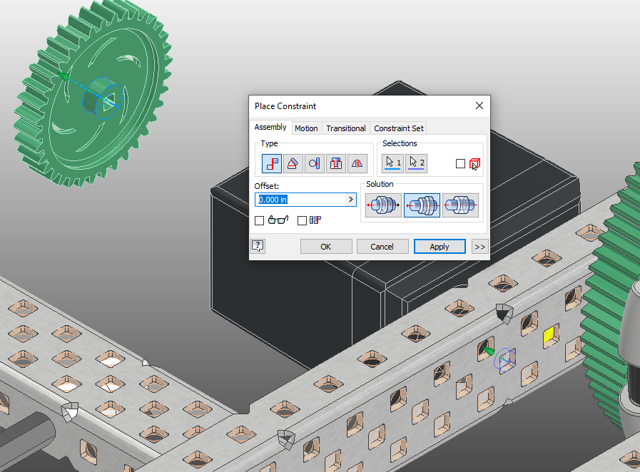Toggle the Predict Offset and Orientation checkbox
Screen dimensions: 640x472
point(302,221)
